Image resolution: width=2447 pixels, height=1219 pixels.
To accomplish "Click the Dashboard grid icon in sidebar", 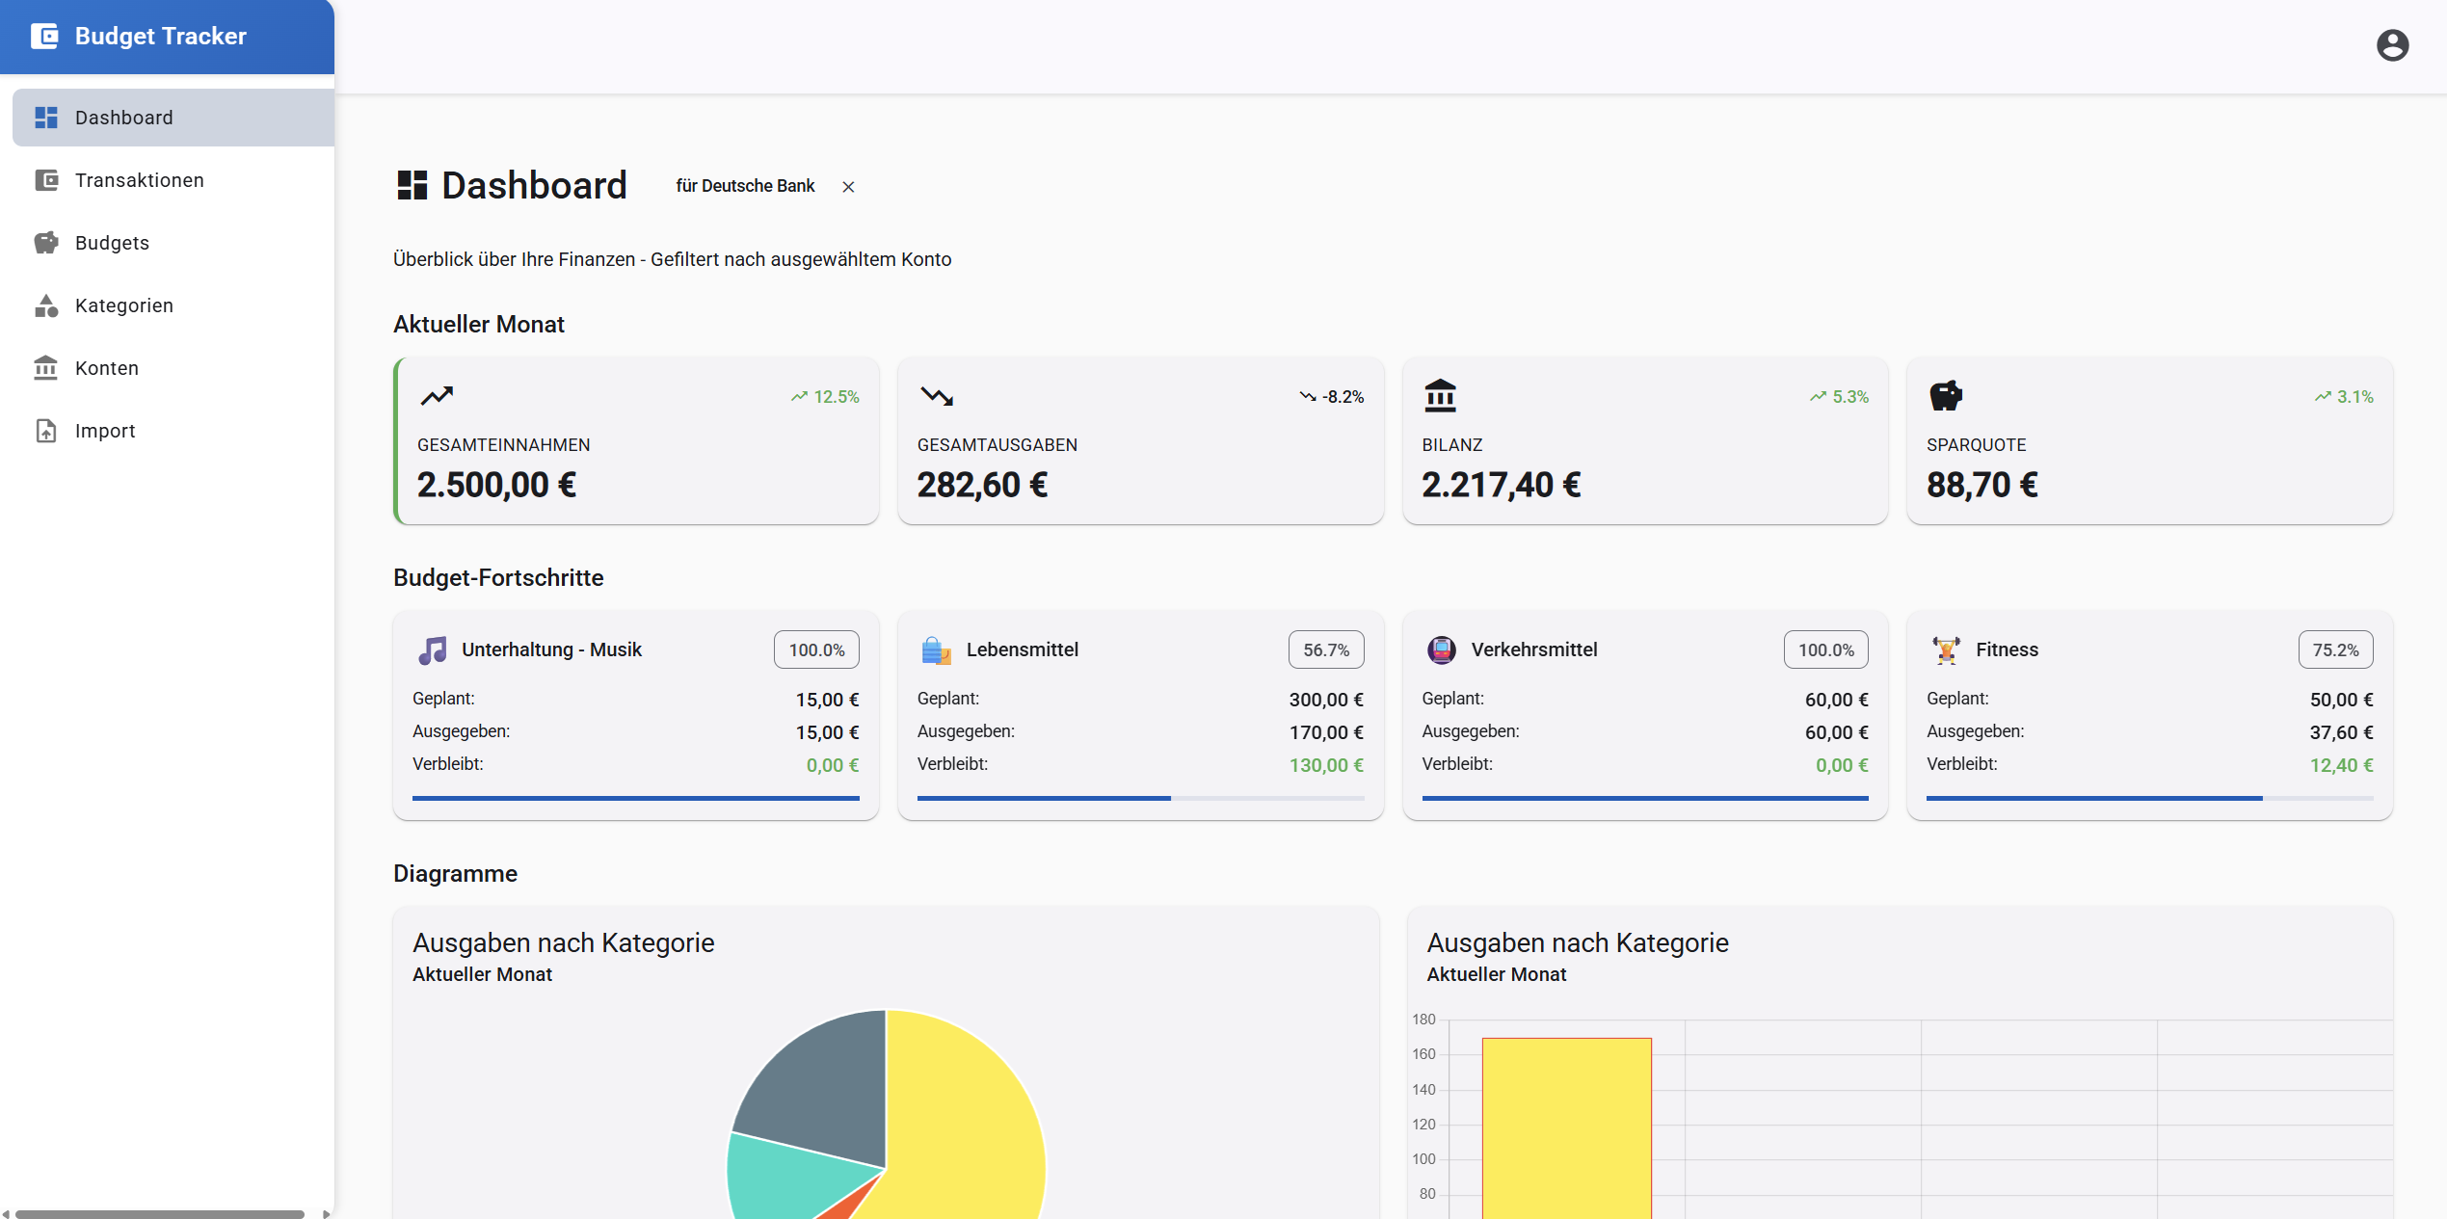I will (x=46, y=118).
